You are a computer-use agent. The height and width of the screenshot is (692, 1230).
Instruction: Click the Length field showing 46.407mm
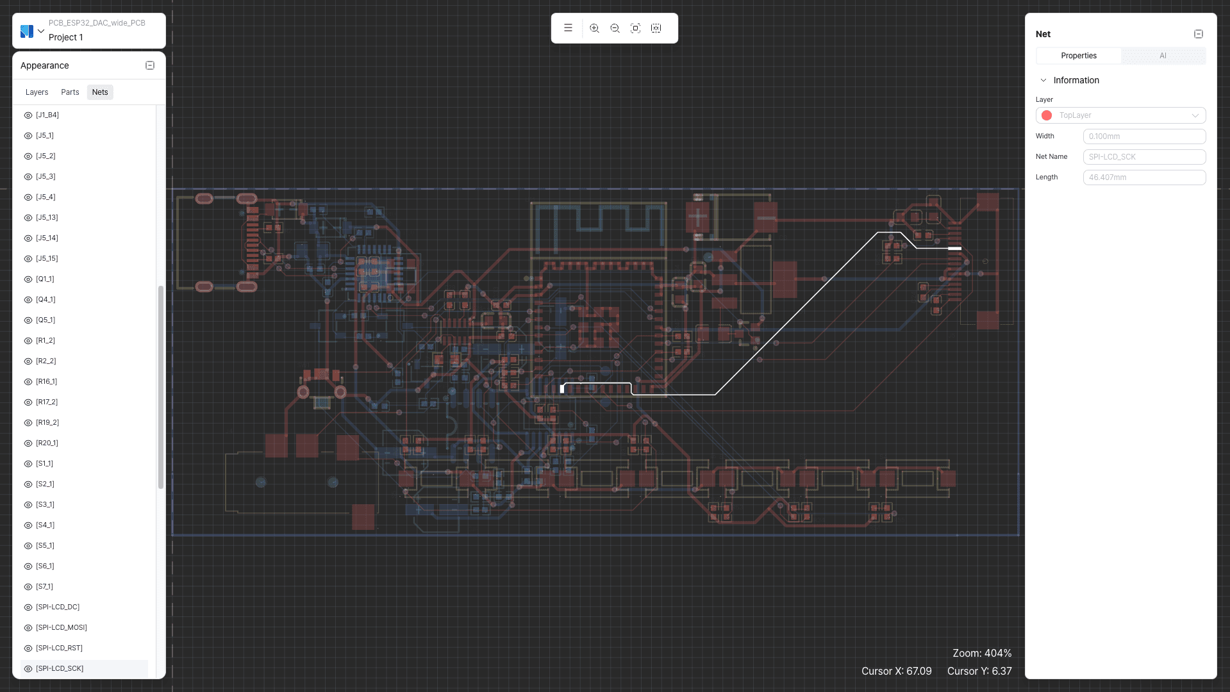tap(1144, 177)
